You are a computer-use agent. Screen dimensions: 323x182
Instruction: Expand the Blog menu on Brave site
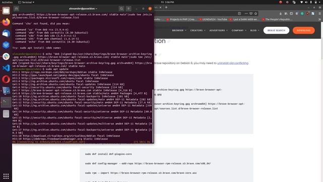pos(254,30)
